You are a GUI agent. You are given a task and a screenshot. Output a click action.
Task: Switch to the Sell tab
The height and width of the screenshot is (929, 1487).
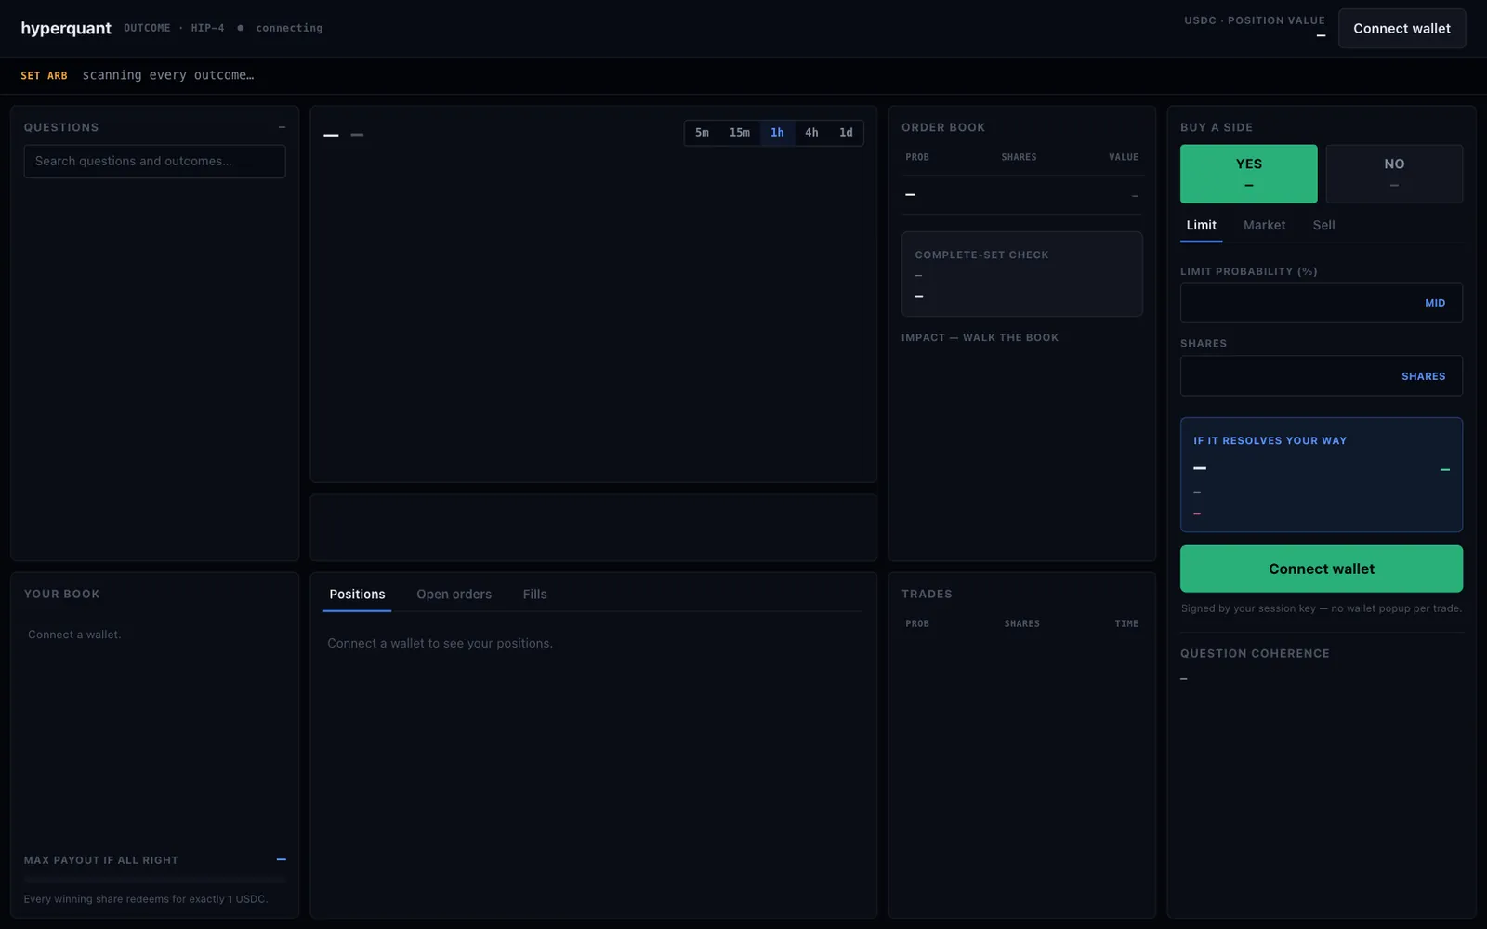click(x=1323, y=225)
